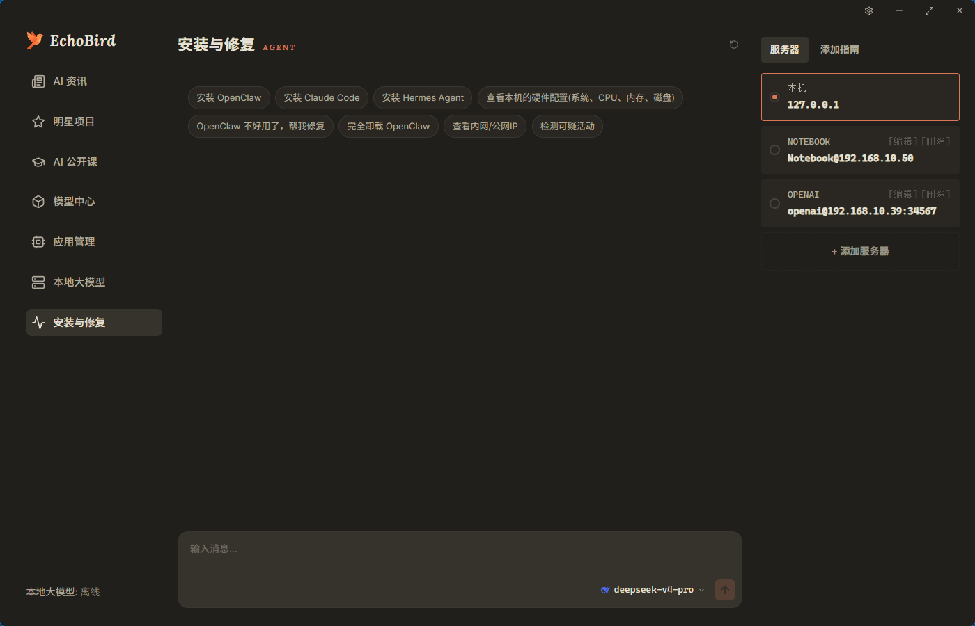The height and width of the screenshot is (626, 975).
Task: Open AI 资讯 news icon
Action: point(38,81)
